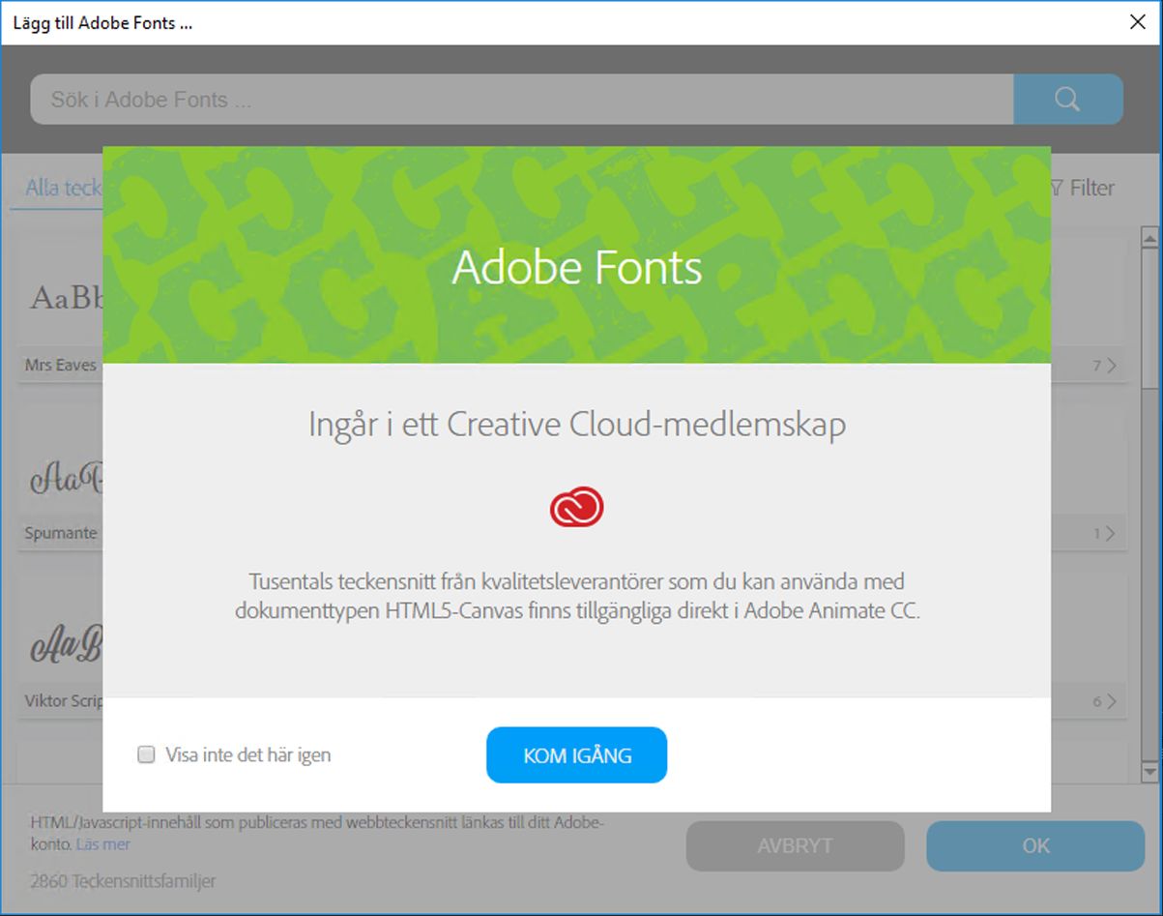Confirm with the OK button
Image resolution: width=1163 pixels, height=916 pixels.
1034,845
